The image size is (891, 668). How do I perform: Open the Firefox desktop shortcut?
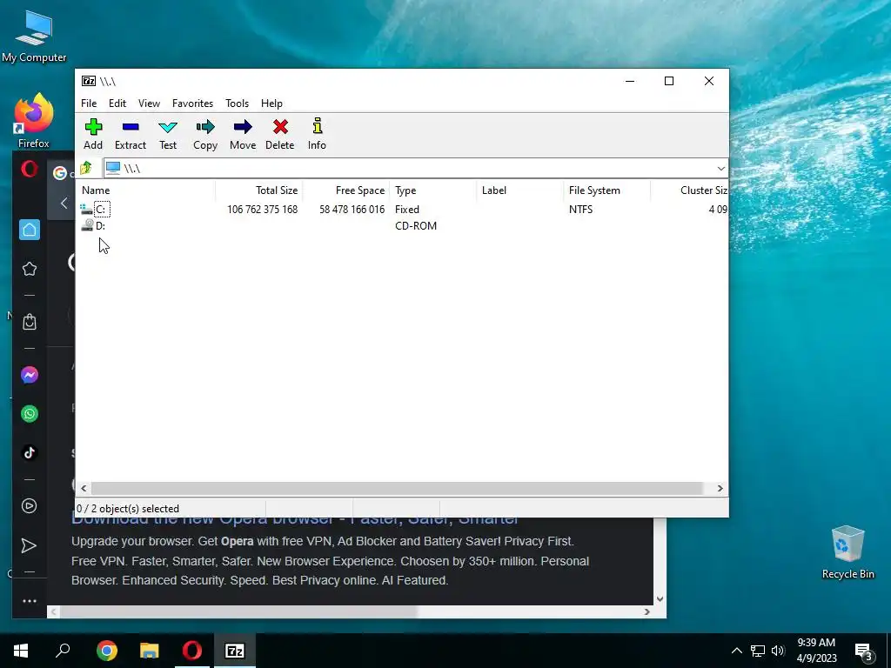[x=34, y=121]
